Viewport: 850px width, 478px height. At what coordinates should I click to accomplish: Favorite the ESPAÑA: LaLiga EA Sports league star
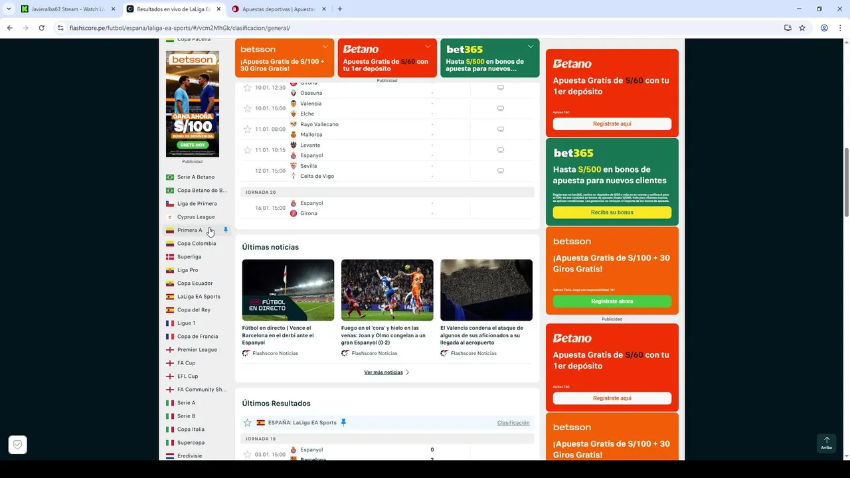pyautogui.click(x=248, y=423)
